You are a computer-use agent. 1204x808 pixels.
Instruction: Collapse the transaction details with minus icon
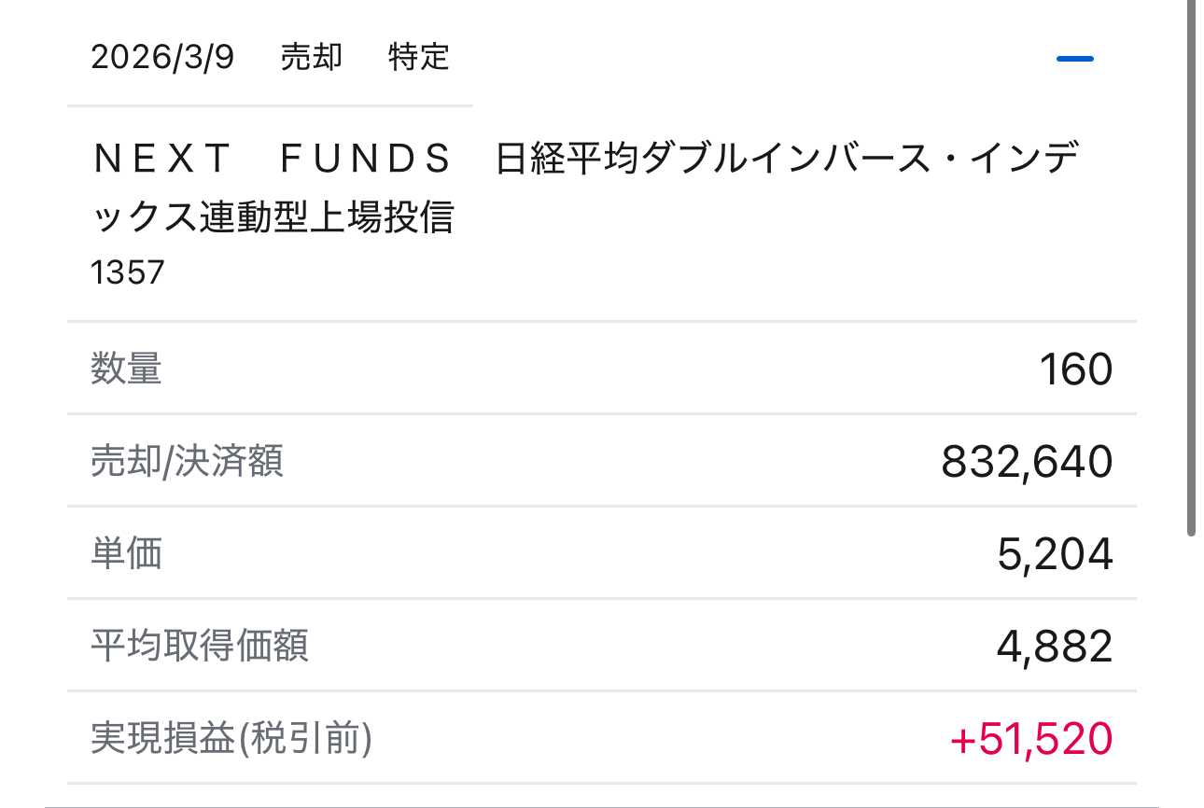[x=1074, y=59]
